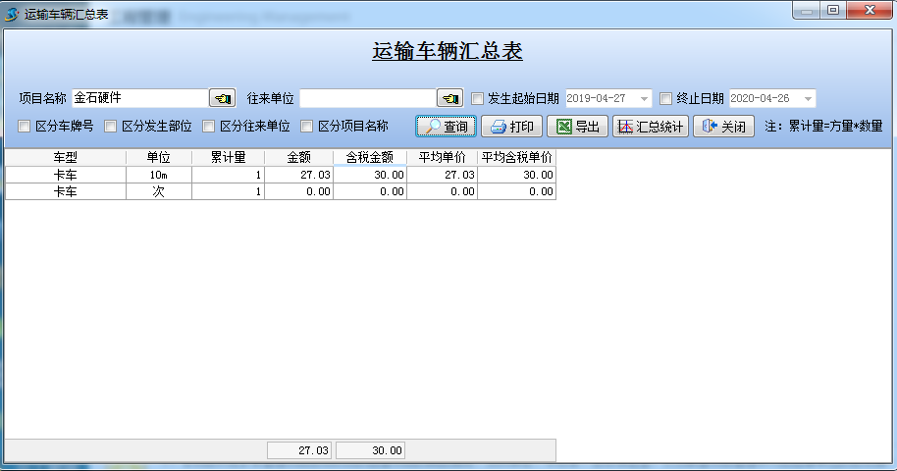
Task: Expand the start date 2019-04-27 dropdown
Action: pos(644,98)
